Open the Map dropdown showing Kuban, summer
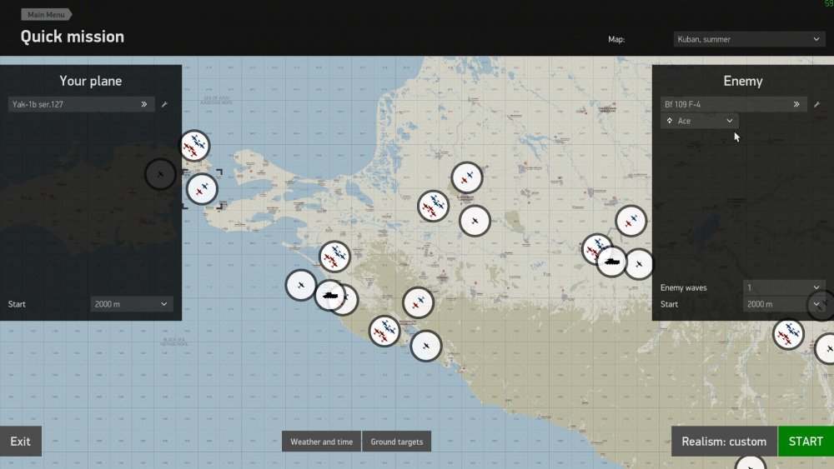The width and height of the screenshot is (834, 469). click(x=749, y=39)
